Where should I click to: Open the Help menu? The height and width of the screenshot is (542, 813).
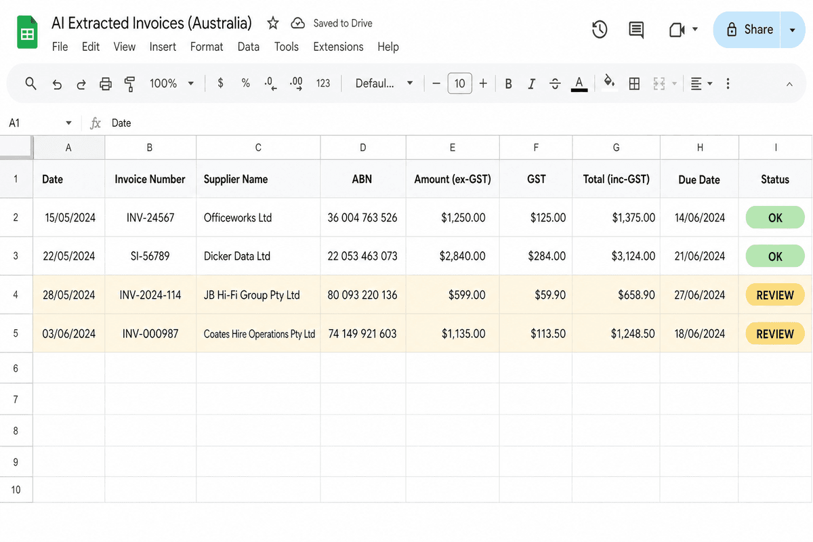coord(388,47)
